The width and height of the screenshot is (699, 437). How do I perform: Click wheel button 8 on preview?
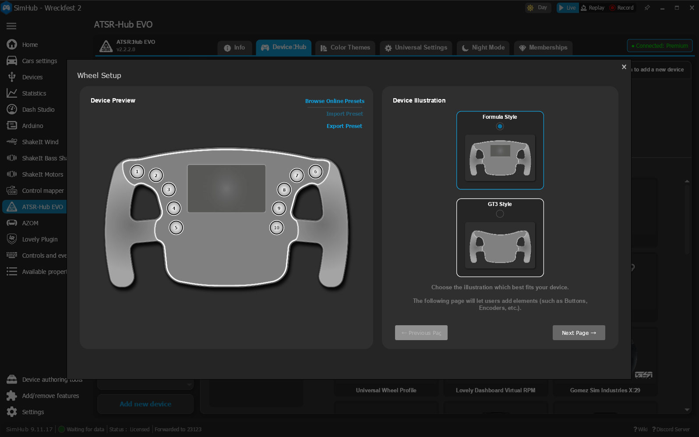point(284,190)
